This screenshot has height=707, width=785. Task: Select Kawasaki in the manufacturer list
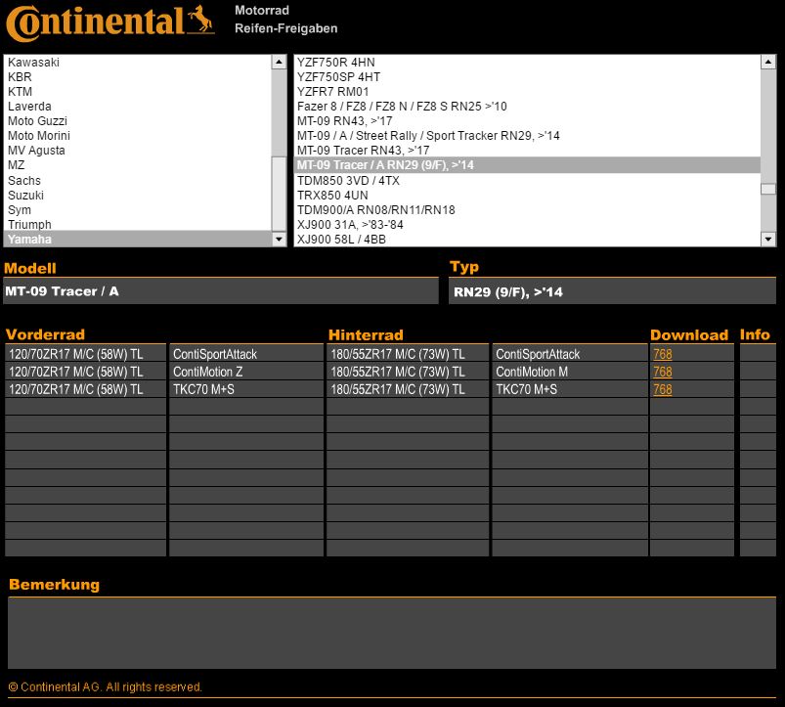pos(34,63)
